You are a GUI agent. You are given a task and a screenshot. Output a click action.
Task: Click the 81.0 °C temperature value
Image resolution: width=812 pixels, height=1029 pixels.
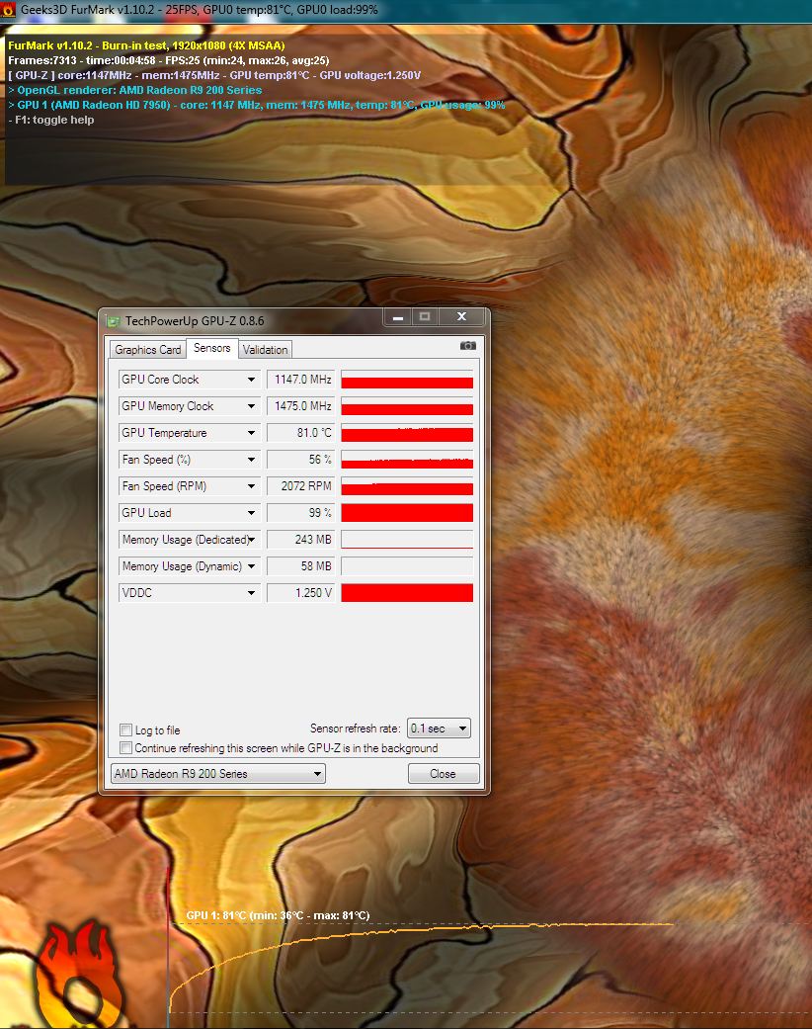coord(301,433)
